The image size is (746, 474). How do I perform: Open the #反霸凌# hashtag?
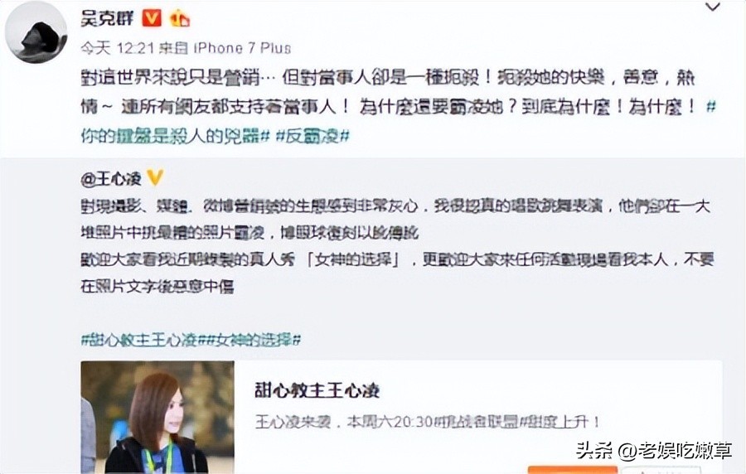[312, 137]
